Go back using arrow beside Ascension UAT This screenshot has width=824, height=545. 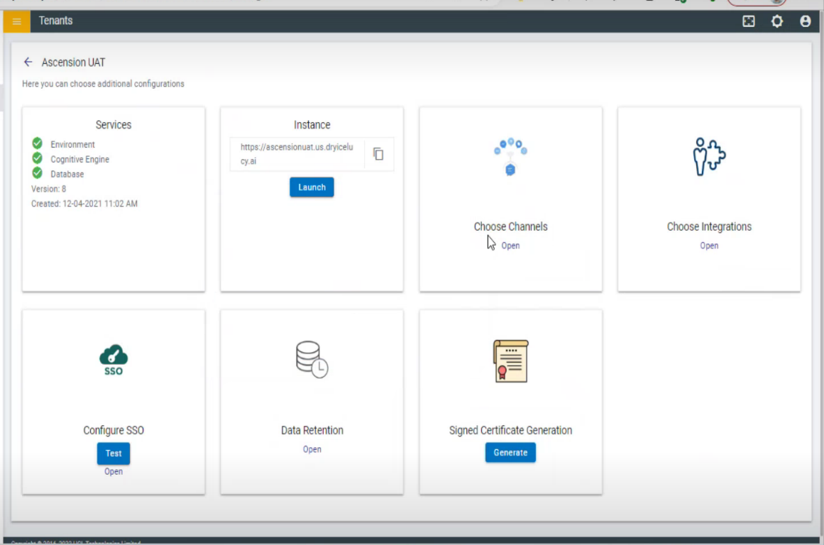28,62
